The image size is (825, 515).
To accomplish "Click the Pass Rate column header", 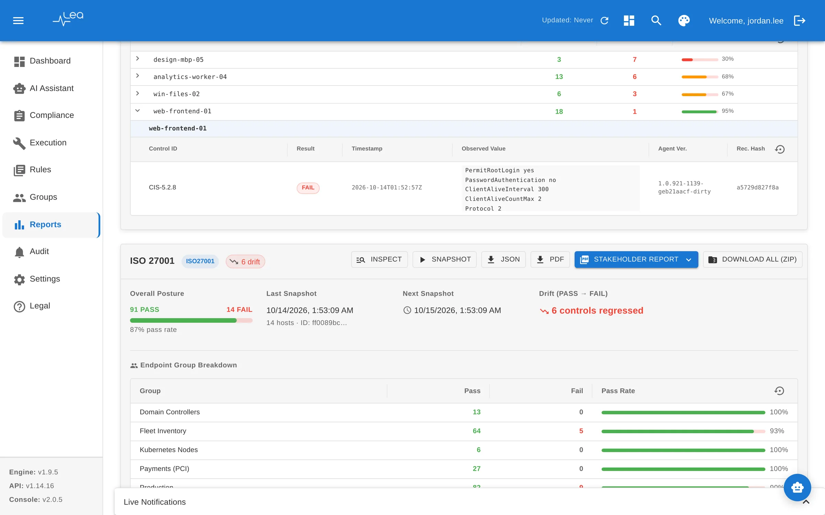I will (618, 391).
